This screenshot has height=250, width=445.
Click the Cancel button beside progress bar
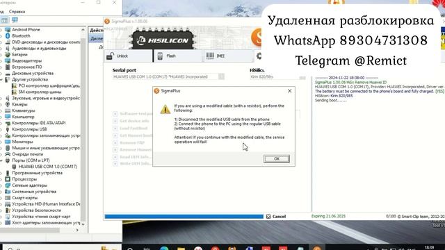tap(276, 216)
